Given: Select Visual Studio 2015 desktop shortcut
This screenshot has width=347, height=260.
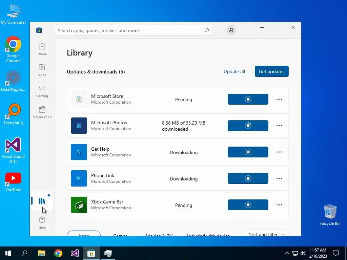Looking at the screenshot, I should (x=13, y=150).
